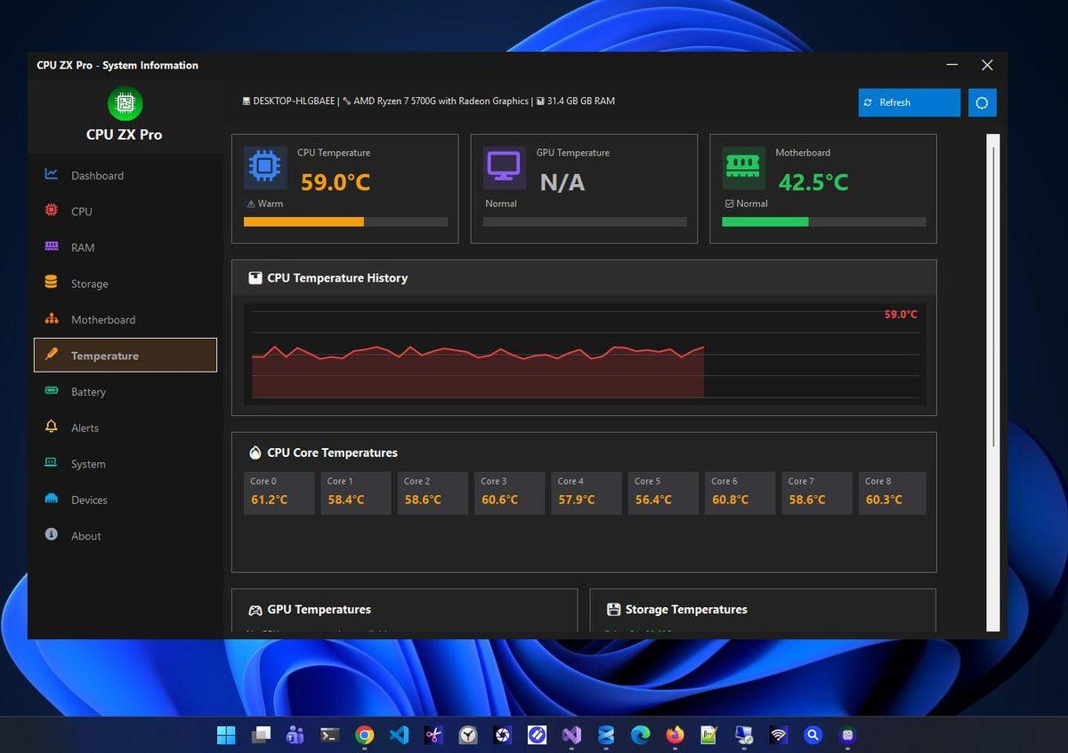Select the Core 7 tile showing 58.6°C
Screen dimensions: 1068x753
(x=818, y=493)
